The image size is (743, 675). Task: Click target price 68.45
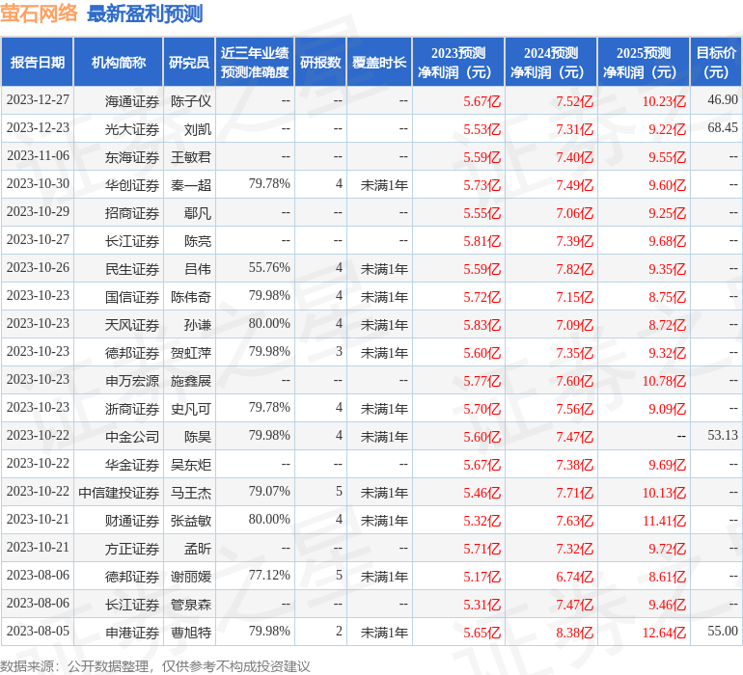point(723,127)
